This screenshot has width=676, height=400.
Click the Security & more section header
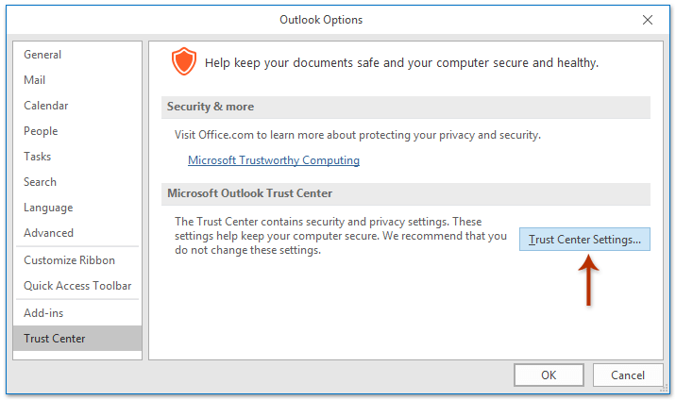[406, 107]
